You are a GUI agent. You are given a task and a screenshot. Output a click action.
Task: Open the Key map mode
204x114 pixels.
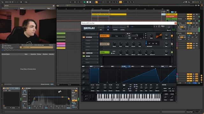pyautogui.click(x=189, y=2)
